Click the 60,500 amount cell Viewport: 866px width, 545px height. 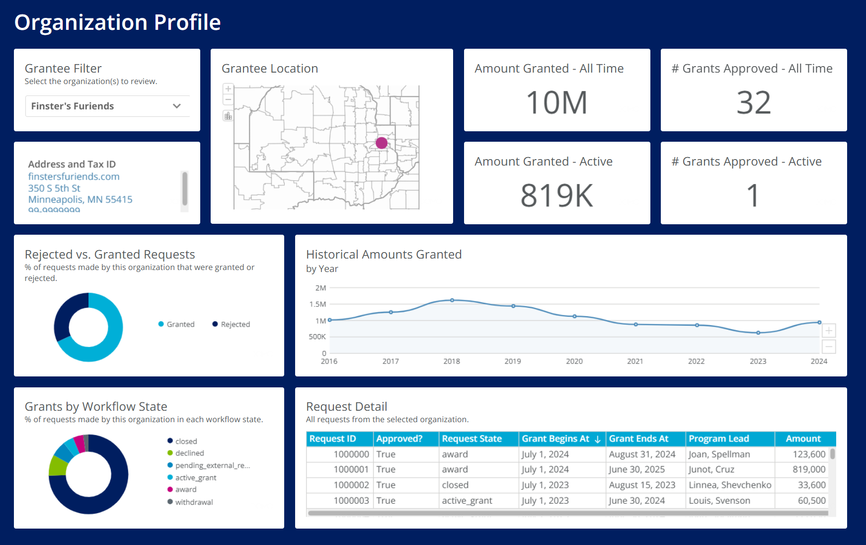[802, 501]
